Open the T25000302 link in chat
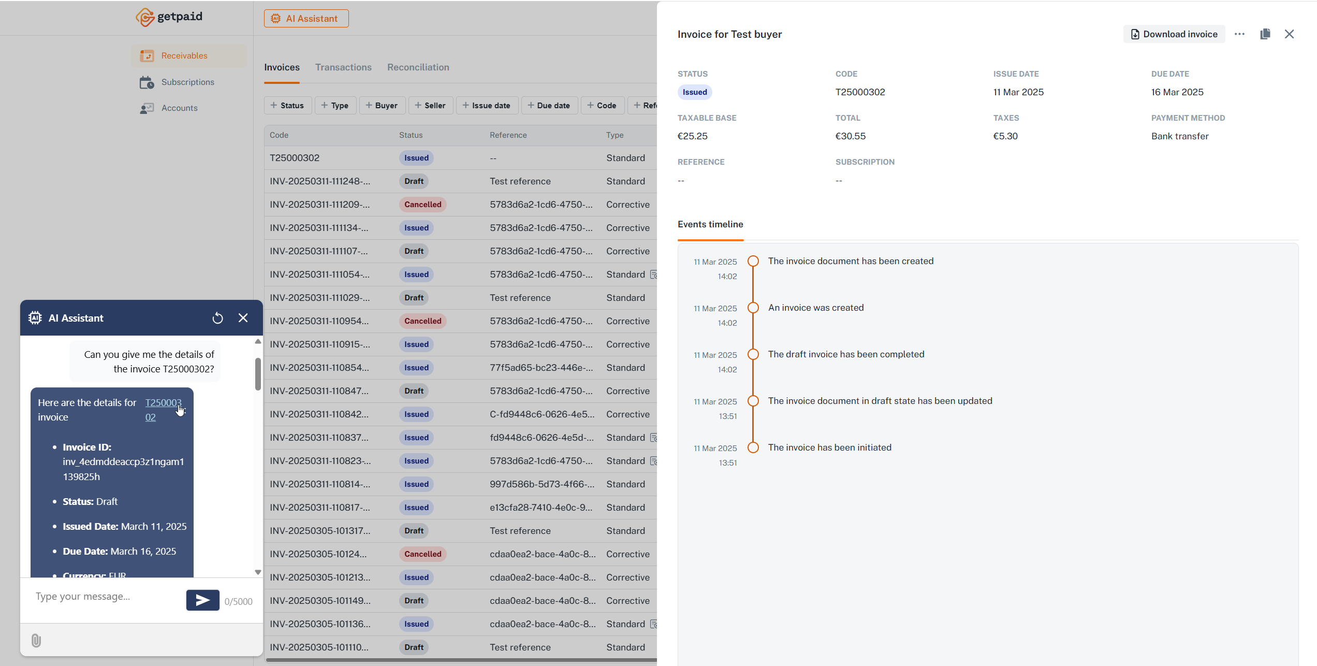Image resolution: width=1317 pixels, height=666 pixels. (163, 409)
